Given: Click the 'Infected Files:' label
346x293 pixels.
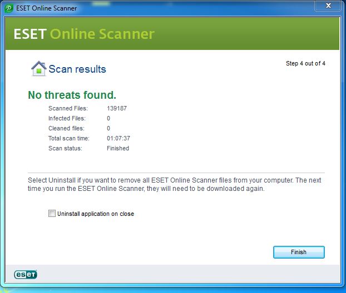Looking at the screenshot, I should [x=67, y=118].
